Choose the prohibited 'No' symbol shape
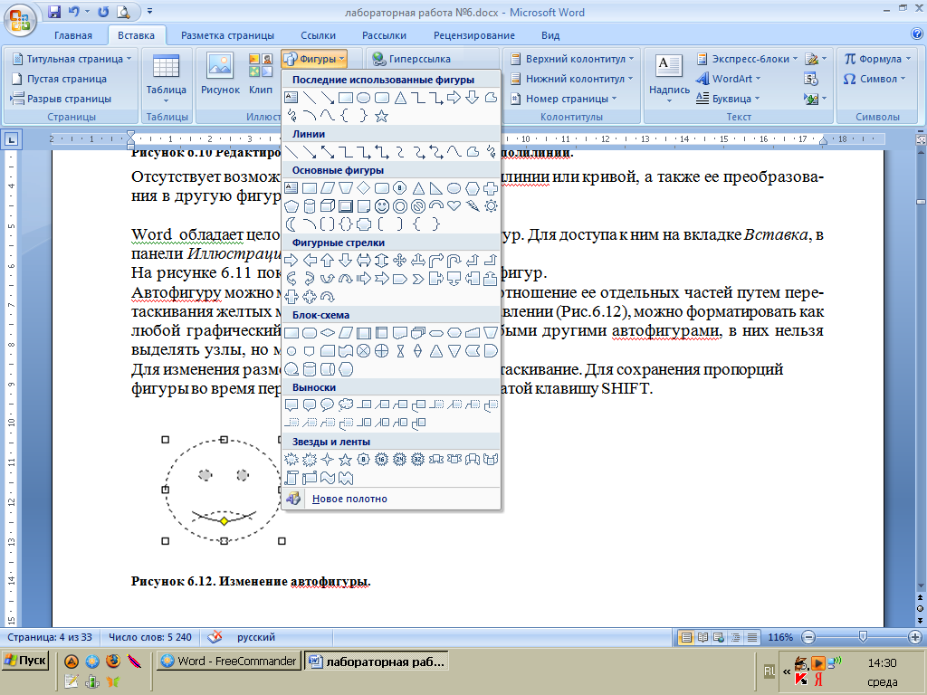This screenshot has height=695, width=927. pos(418,206)
